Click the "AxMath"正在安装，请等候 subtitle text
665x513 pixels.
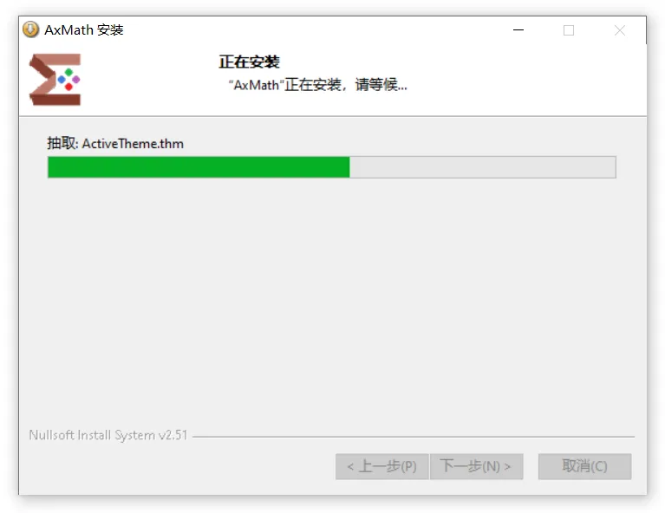tap(317, 85)
